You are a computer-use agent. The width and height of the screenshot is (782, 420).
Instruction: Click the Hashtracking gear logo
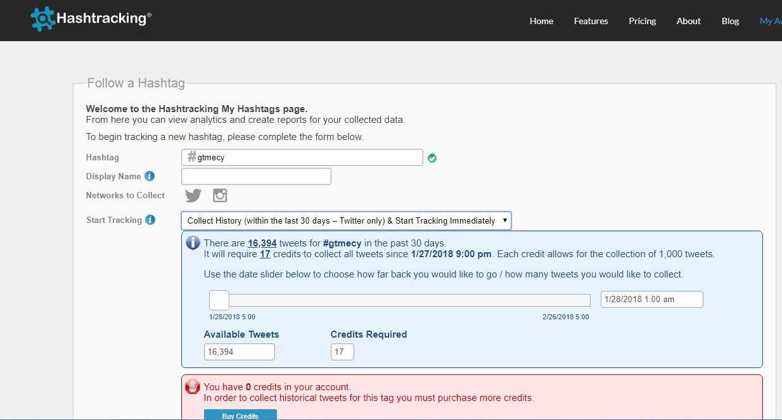[43, 19]
